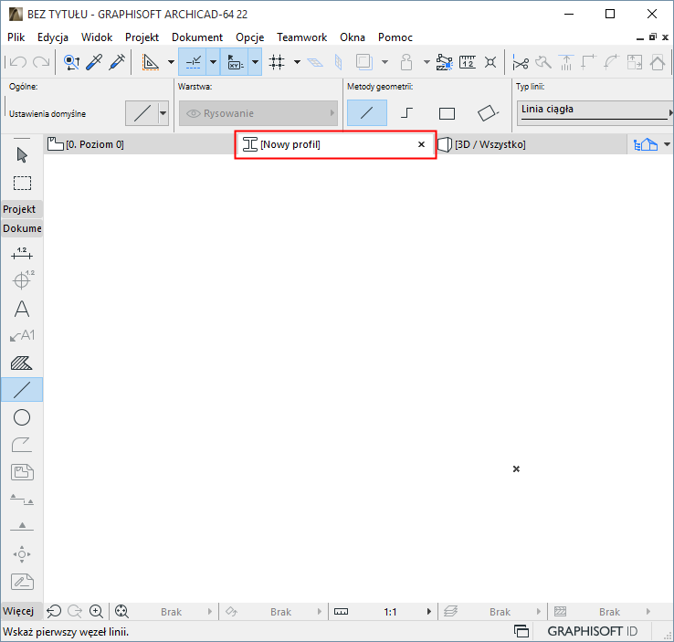Open the Dokument menu
674x642 pixels.
(197, 37)
